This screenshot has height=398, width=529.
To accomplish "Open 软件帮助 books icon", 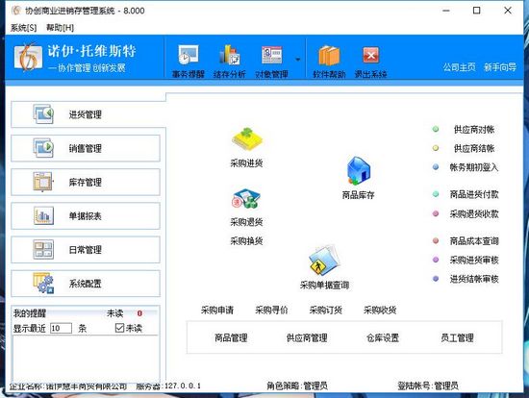I will click(329, 56).
